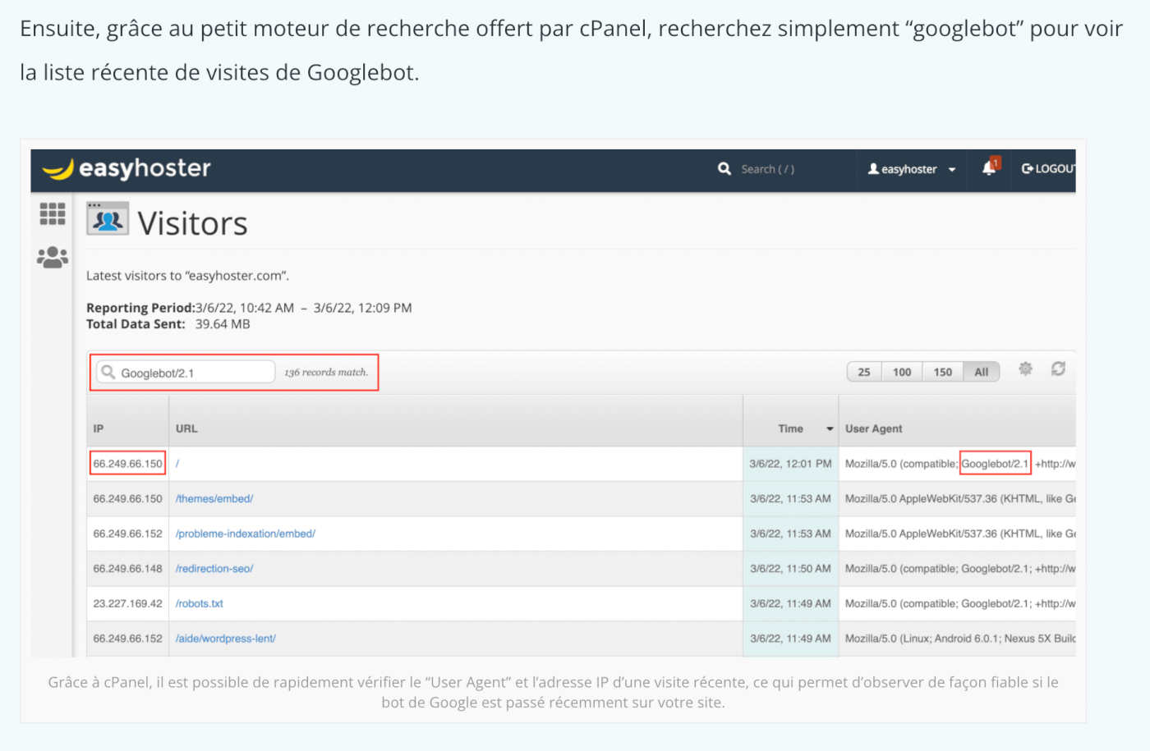Open the /aide/wordpress-lent/ link
The height and width of the screenshot is (751, 1150).
[x=226, y=639]
